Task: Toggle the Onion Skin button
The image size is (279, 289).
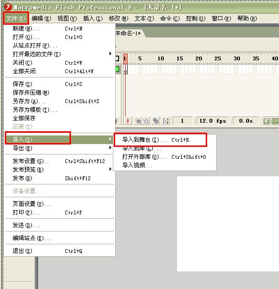Action: click(x=138, y=121)
